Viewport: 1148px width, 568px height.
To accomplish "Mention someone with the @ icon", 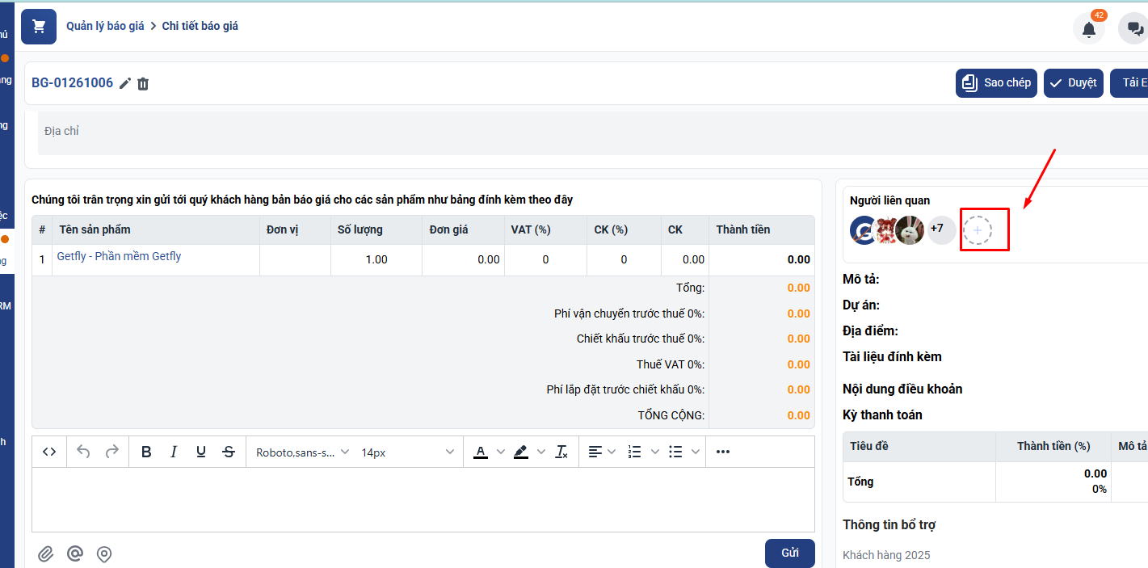I will (x=75, y=554).
